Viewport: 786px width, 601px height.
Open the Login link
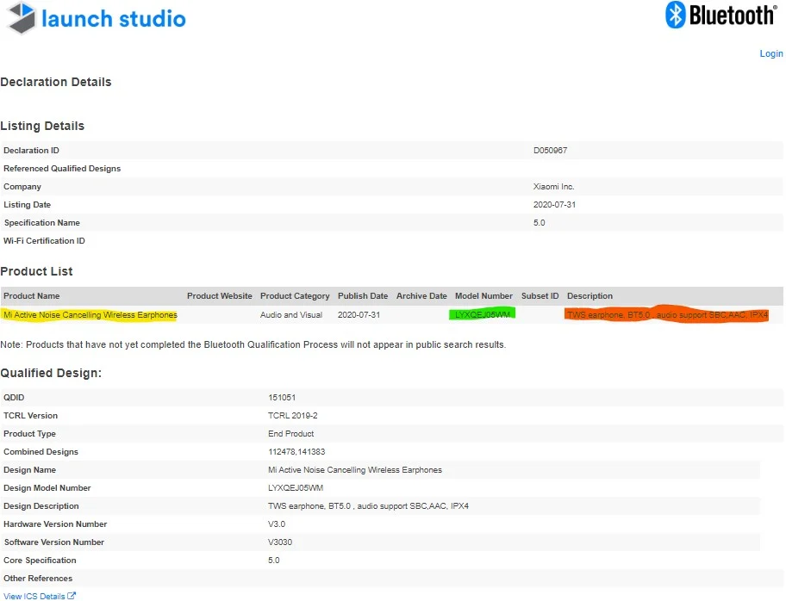pyautogui.click(x=770, y=53)
